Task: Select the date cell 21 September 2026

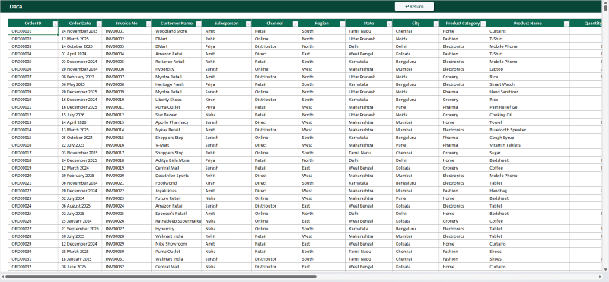Action: pyautogui.click(x=81, y=229)
